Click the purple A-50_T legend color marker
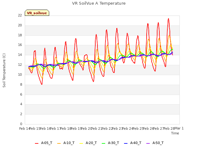 click(x=148, y=143)
